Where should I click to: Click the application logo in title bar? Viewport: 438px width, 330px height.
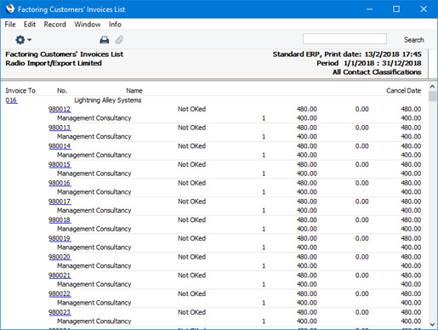(10, 9)
